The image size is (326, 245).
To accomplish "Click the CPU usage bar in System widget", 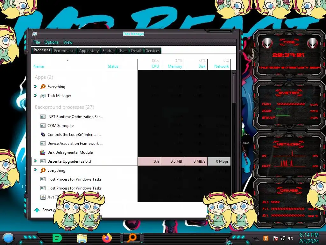I will 291,104.
